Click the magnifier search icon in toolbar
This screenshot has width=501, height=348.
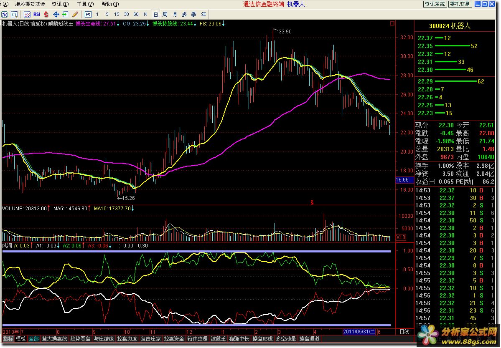pyautogui.click(x=14, y=14)
